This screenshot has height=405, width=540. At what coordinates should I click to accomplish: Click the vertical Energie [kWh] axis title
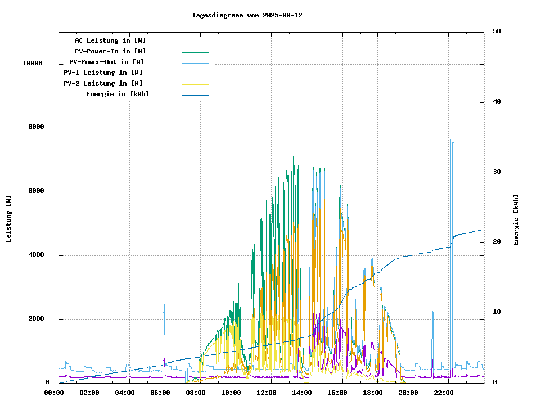516,219
